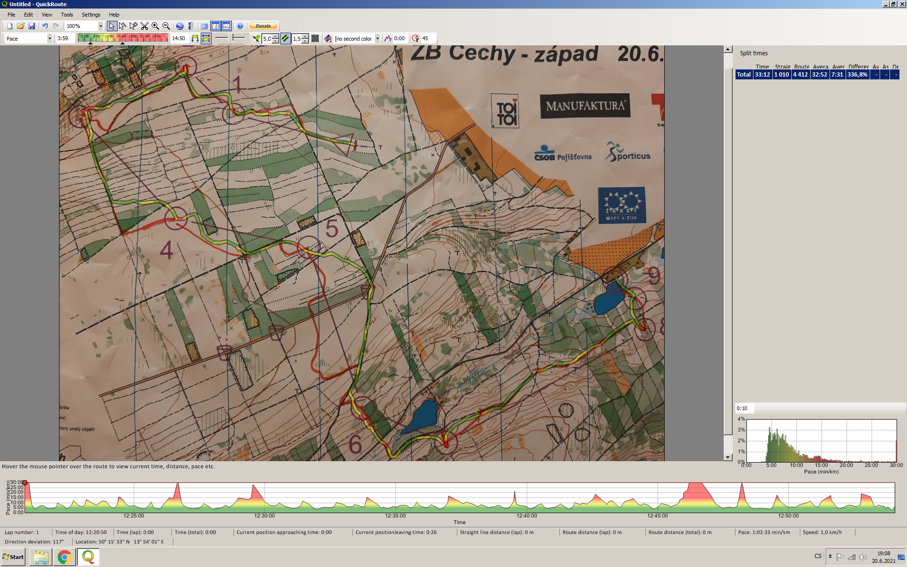Toggle the right panel visibility button

click(x=215, y=26)
